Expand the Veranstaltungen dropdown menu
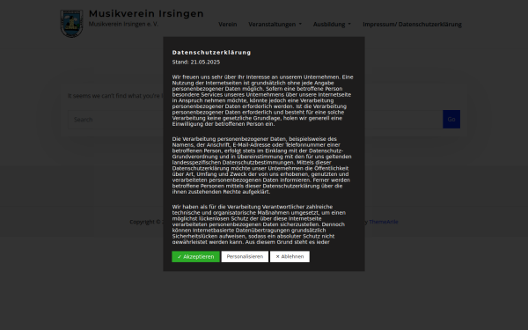 275,25
